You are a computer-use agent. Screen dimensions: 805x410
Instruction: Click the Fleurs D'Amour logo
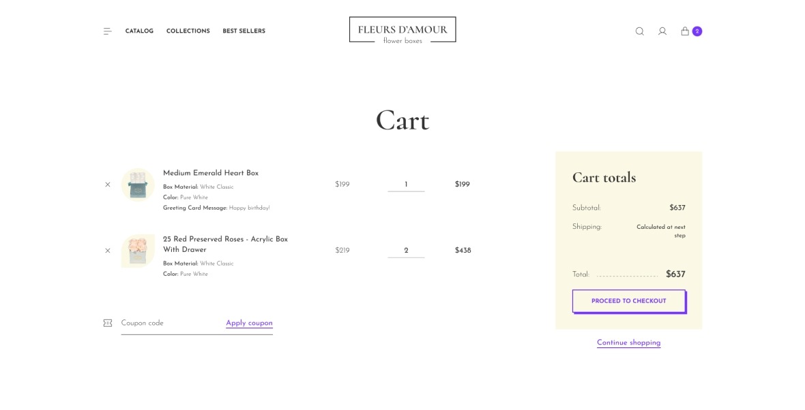point(402,30)
